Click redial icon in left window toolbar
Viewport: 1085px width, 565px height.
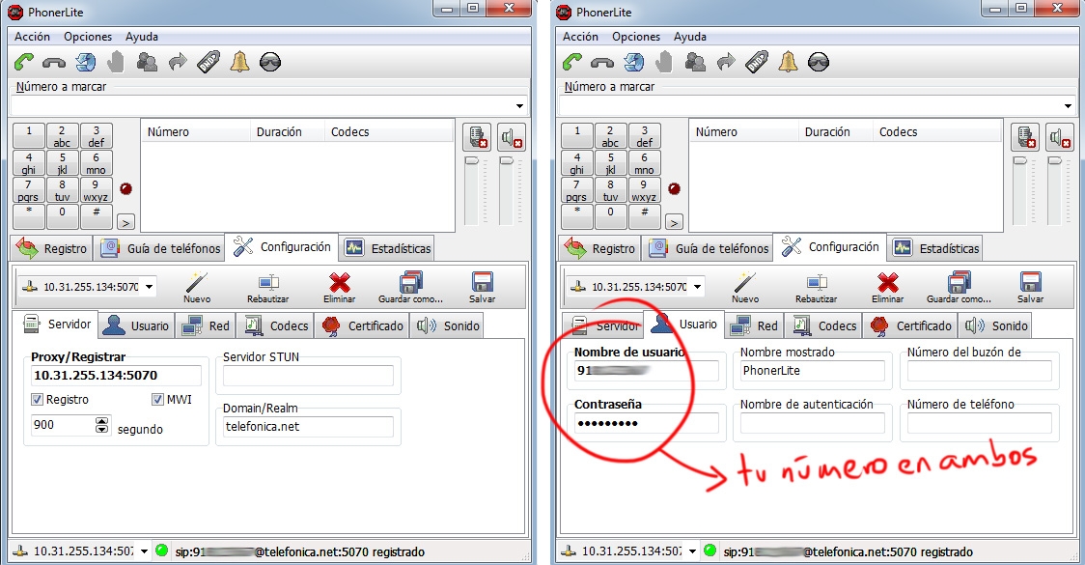pos(85,63)
